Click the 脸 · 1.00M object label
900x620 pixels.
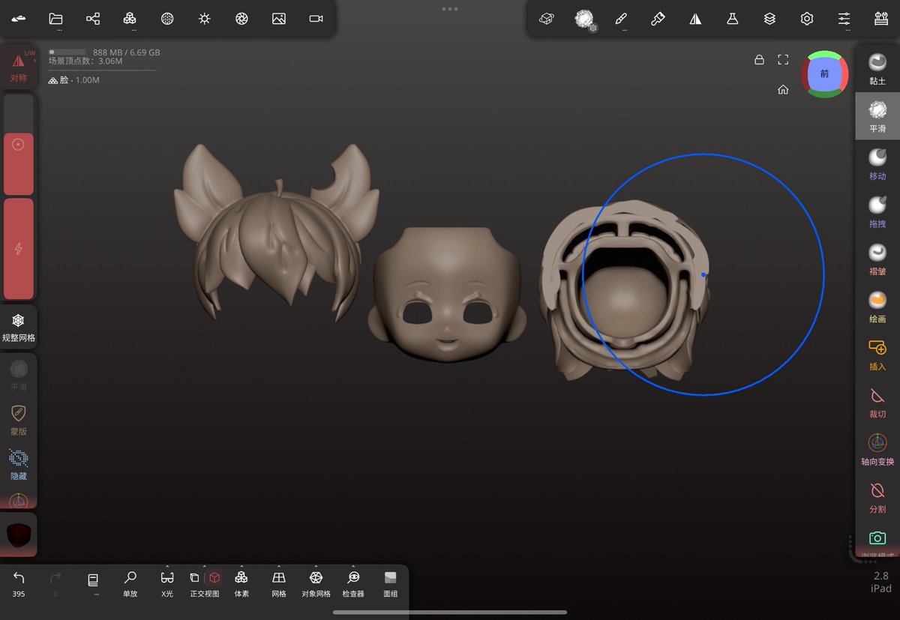point(73,79)
